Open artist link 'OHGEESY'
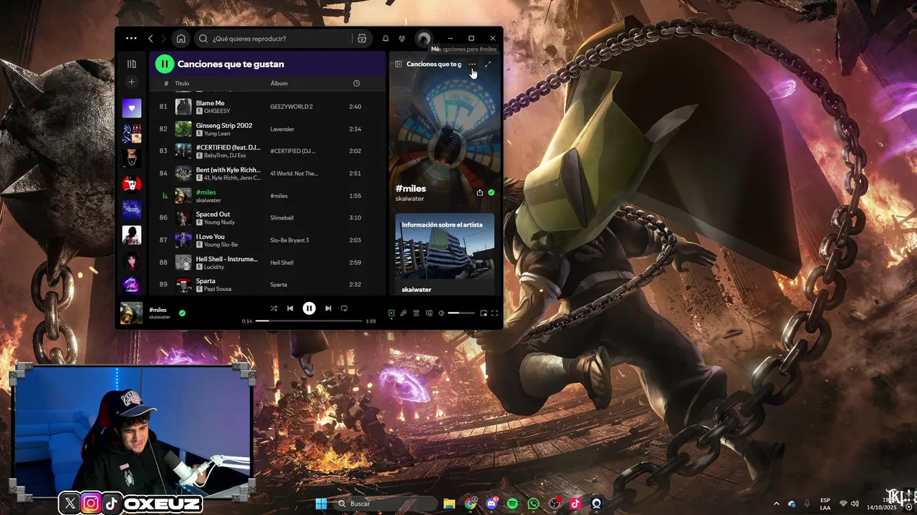This screenshot has width=917, height=515. 216,111
